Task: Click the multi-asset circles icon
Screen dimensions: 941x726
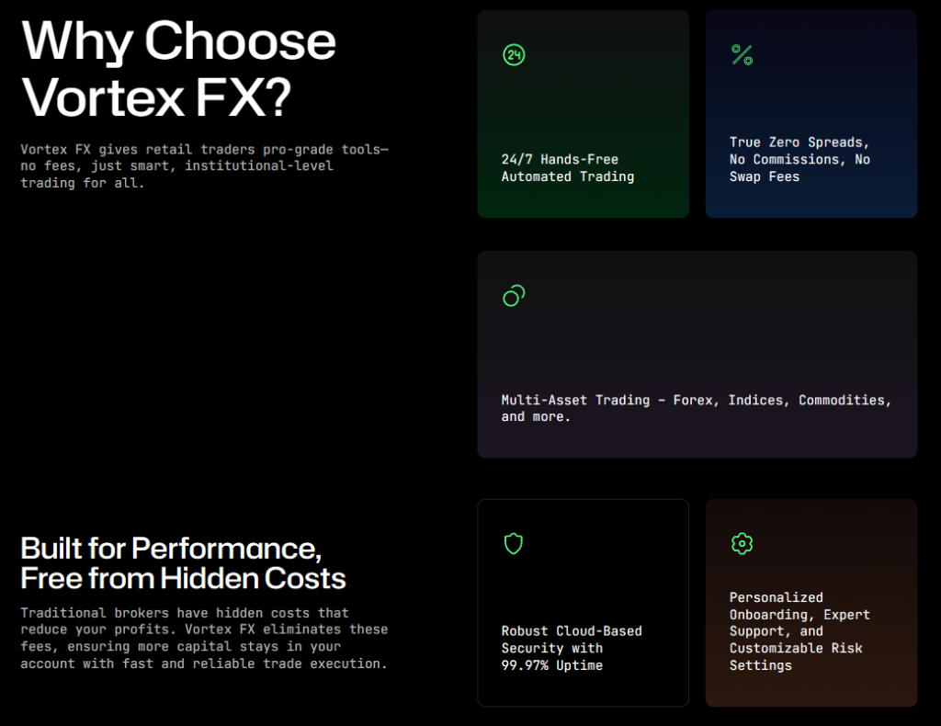Action: (x=513, y=295)
